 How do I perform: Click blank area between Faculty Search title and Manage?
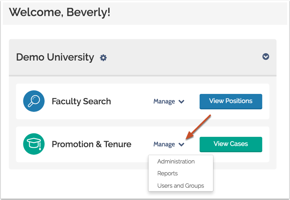click(132, 102)
